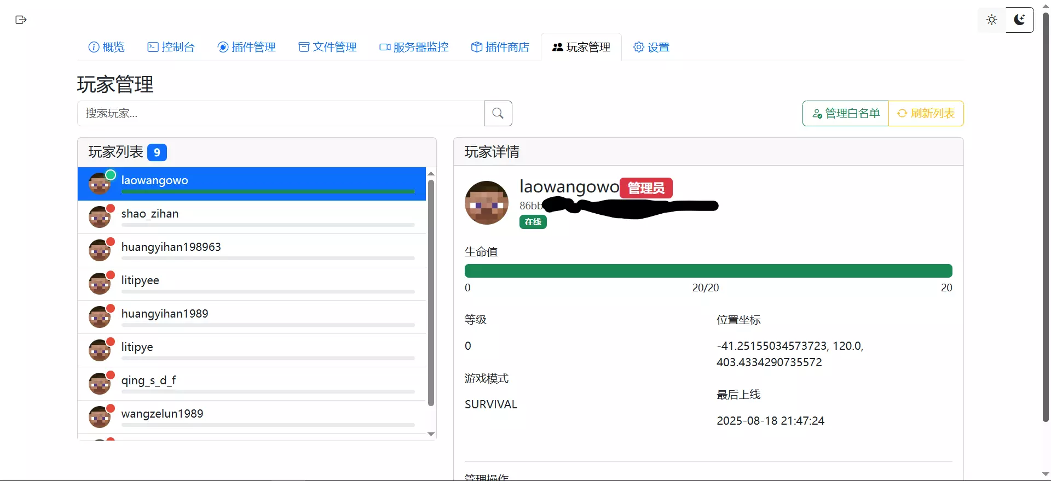The image size is (1051, 481).
Task: Select player wangzelun1989
Action: [x=252, y=417]
